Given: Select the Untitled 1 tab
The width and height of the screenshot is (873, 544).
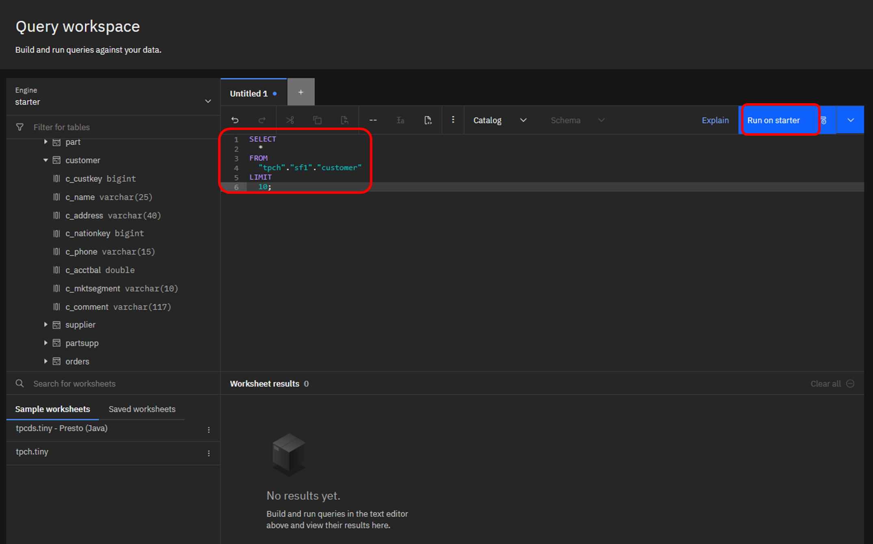Looking at the screenshot, I should click(249, 93).
